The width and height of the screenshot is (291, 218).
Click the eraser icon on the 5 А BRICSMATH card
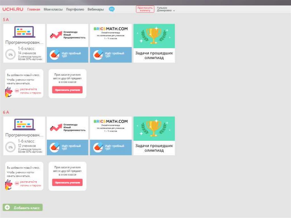[98, 55]
